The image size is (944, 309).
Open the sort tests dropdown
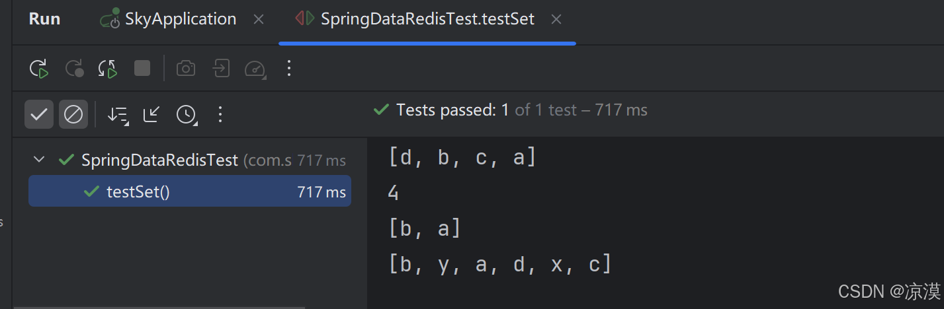(x=118, y=114)
